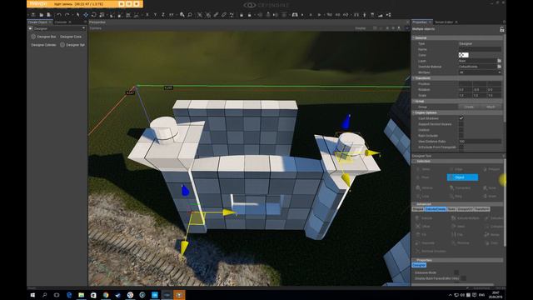This screenshot has width=533, height=300.
Task: Click the Color swatch in General
Action: (x=463, y=55)
